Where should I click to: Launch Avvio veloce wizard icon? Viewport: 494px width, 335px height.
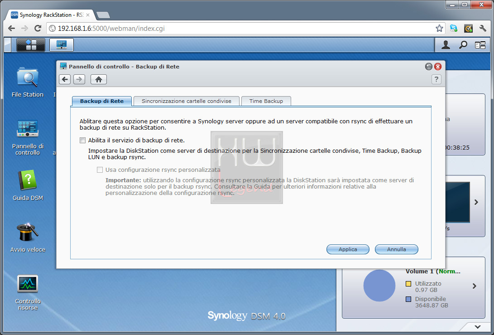click(x=28, y=237)
